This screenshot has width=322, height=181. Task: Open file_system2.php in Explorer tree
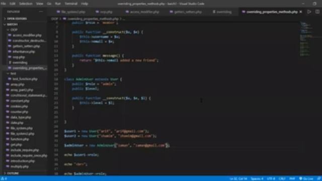coord(22,134)
